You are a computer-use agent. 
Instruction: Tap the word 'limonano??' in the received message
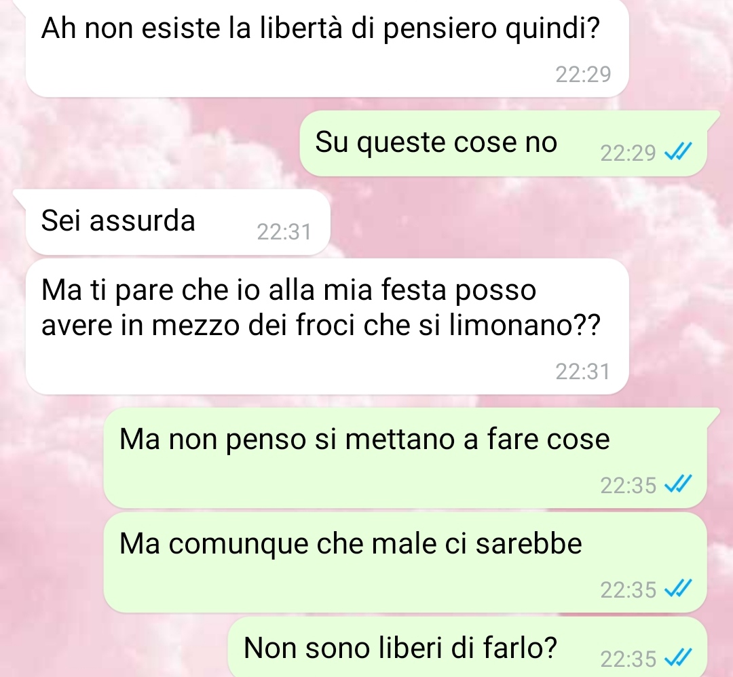(x=525, y=326)
